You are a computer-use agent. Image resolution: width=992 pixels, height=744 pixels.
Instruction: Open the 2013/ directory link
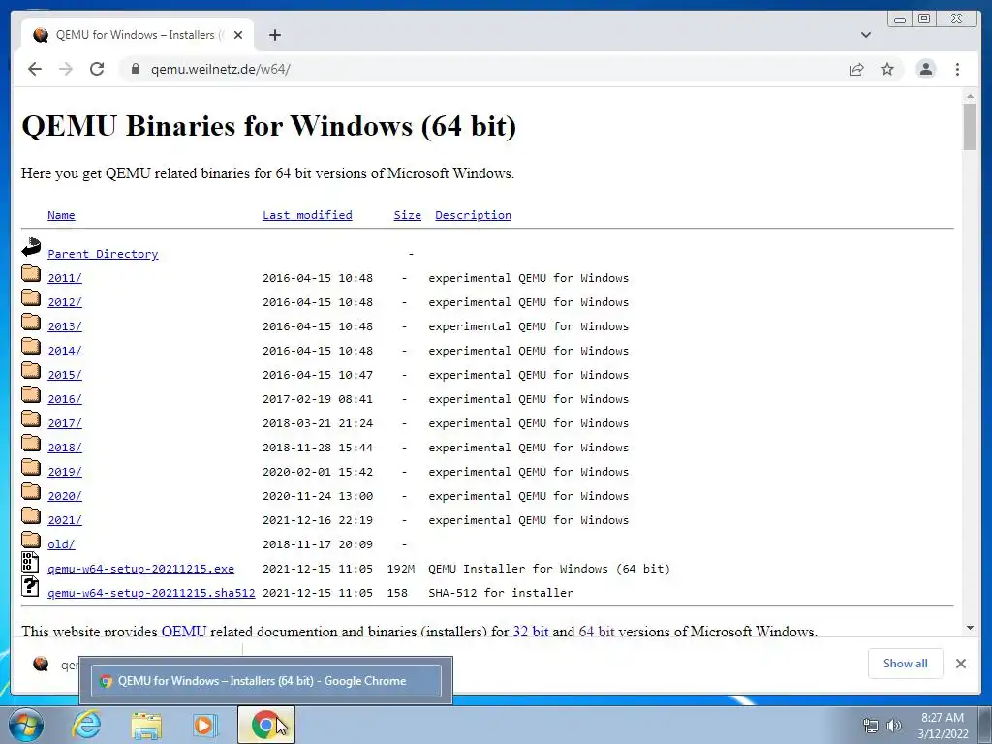[x=65, y=326]
